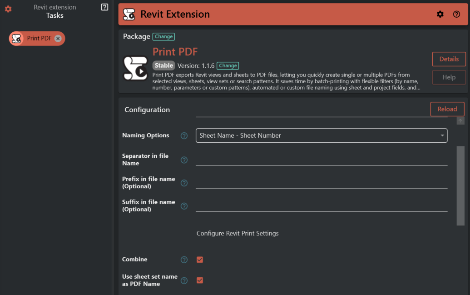Show help for Naming Options
Screen dimensions: 470x295
(x=184, y=135)
